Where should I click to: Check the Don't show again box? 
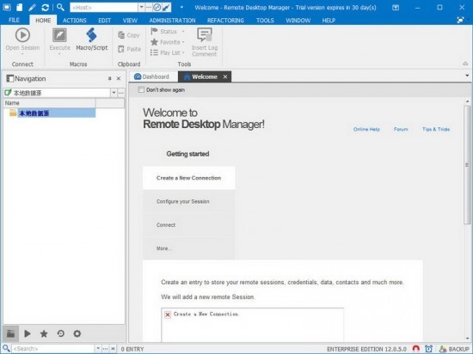click(x=141, y=89)
